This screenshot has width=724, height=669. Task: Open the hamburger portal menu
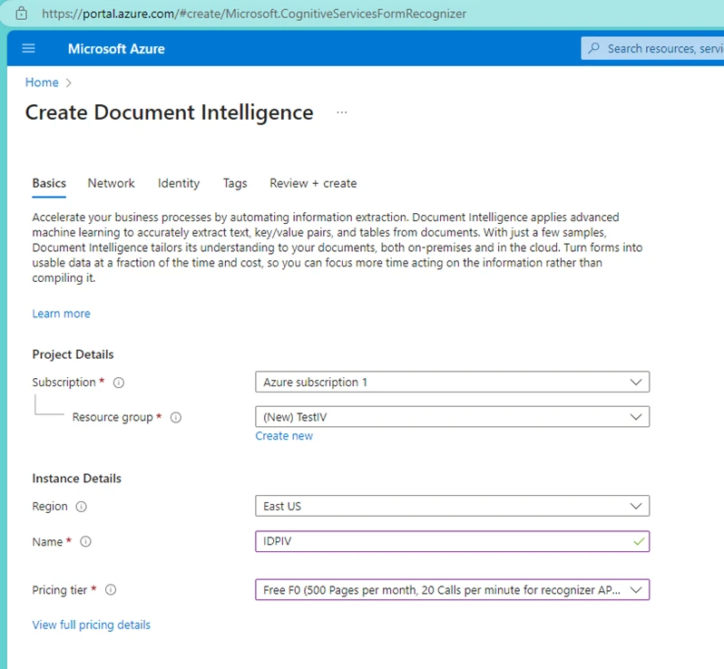29,48
